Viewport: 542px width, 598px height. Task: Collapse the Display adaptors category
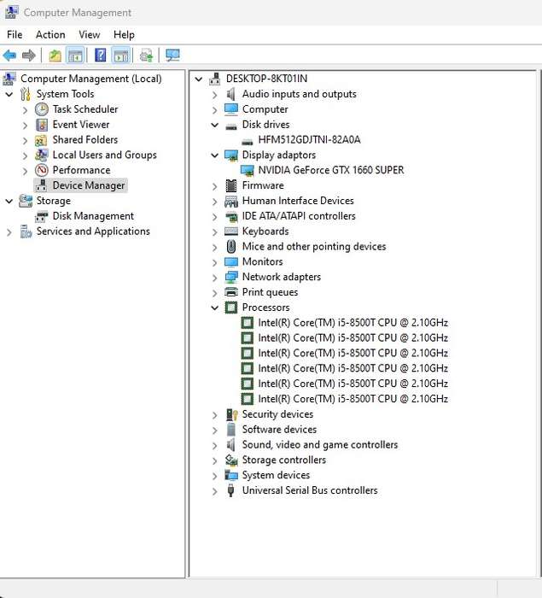click(x=215, y=155)
